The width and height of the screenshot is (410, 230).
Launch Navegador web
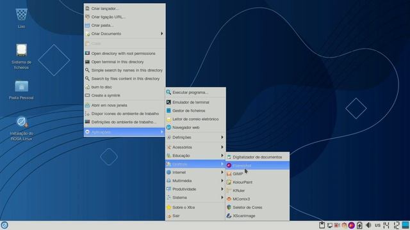(195, 127)
